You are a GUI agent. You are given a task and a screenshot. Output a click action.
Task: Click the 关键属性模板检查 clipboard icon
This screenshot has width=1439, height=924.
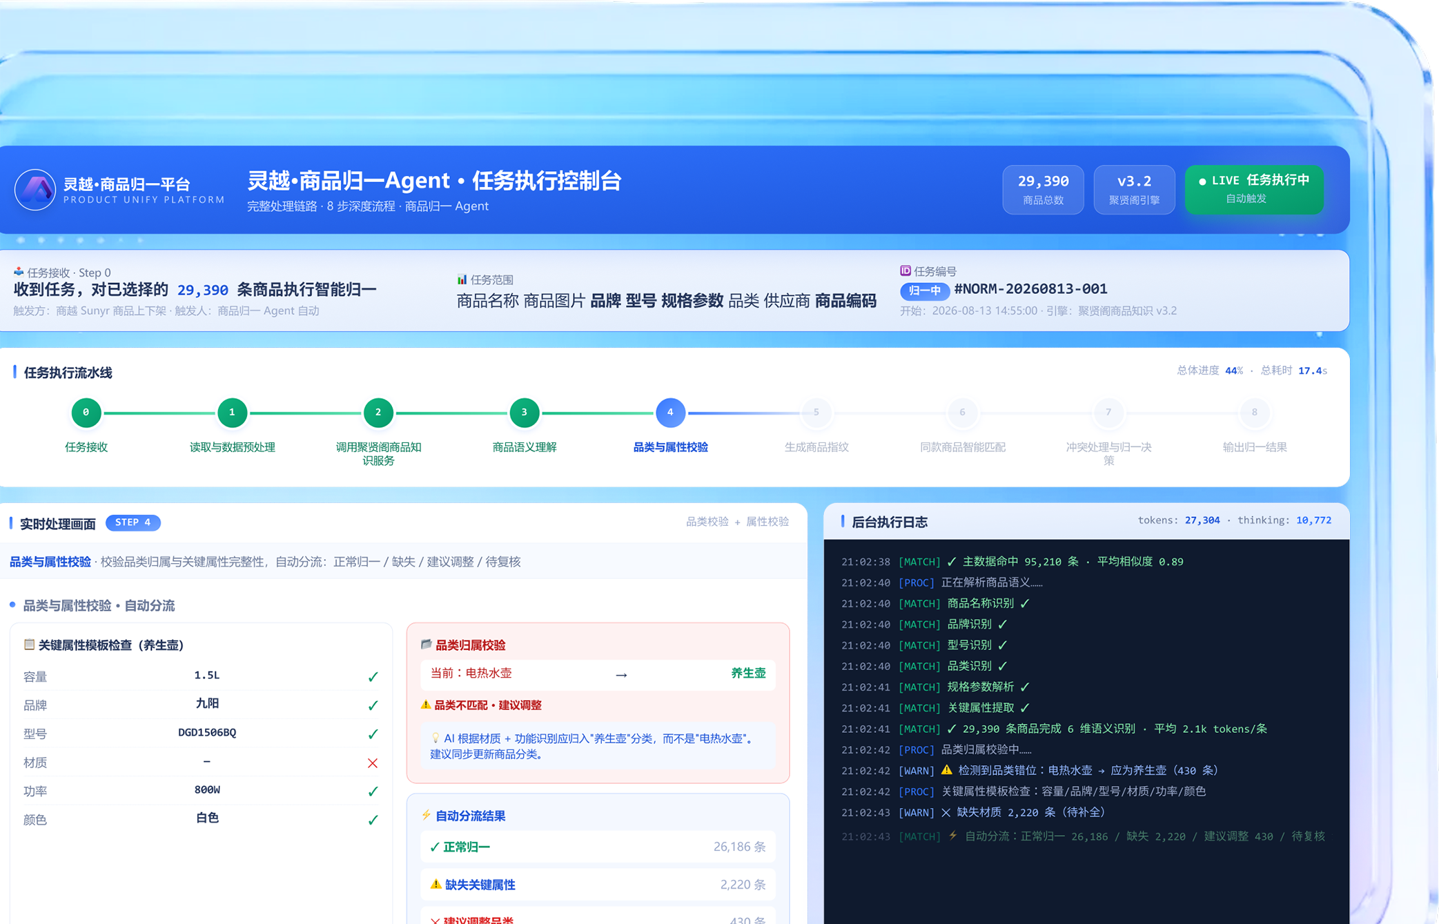[29, 645]
